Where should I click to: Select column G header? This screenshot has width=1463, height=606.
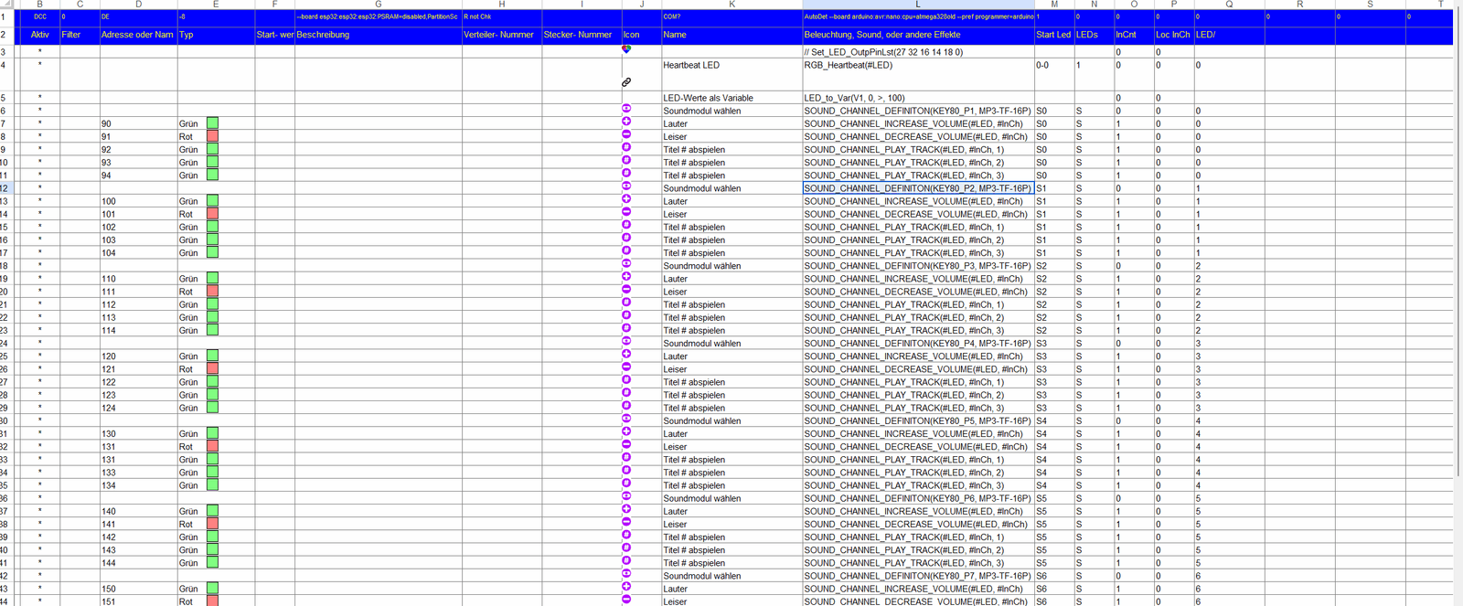pos(378,5)
